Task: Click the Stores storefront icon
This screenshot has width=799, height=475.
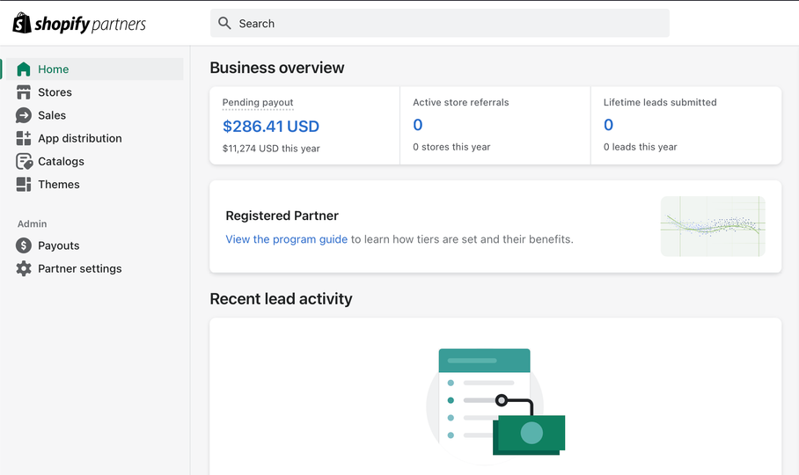Action: click(24, 92)
